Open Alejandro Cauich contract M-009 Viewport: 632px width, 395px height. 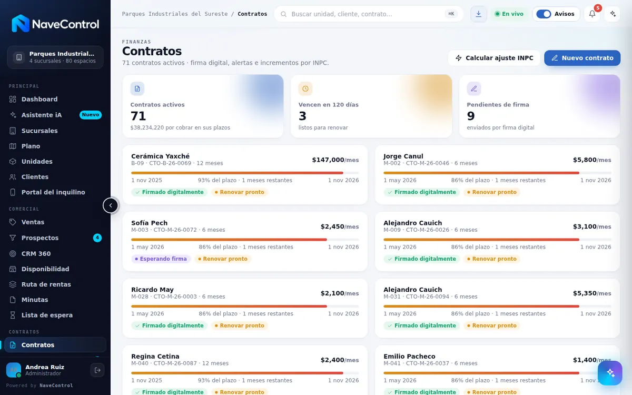coord(497,241)
